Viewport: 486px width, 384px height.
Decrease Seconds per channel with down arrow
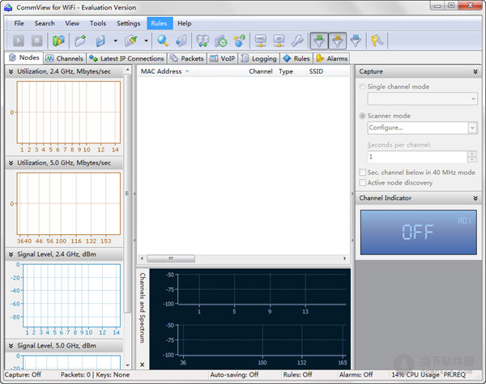[x=471, y=160]
